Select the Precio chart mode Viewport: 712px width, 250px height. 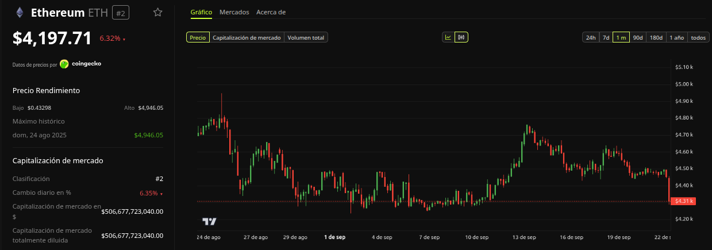click(198, 37)
